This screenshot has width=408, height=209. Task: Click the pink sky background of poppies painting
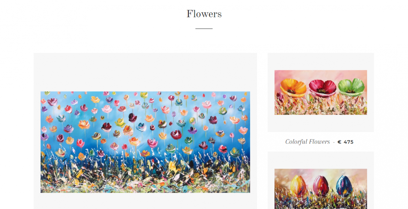[320, 74]
